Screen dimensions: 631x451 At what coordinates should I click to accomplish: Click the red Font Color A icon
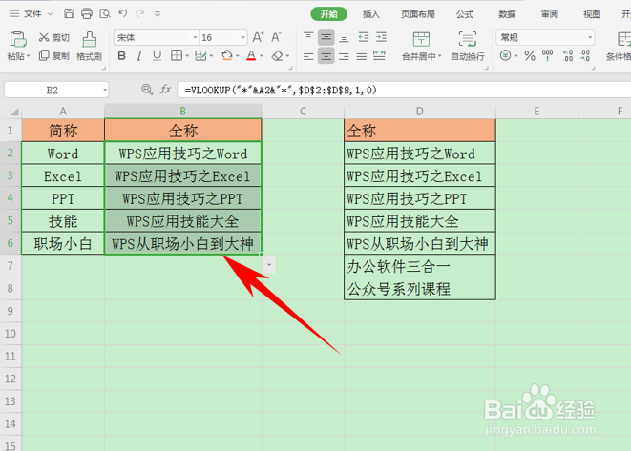251,55
